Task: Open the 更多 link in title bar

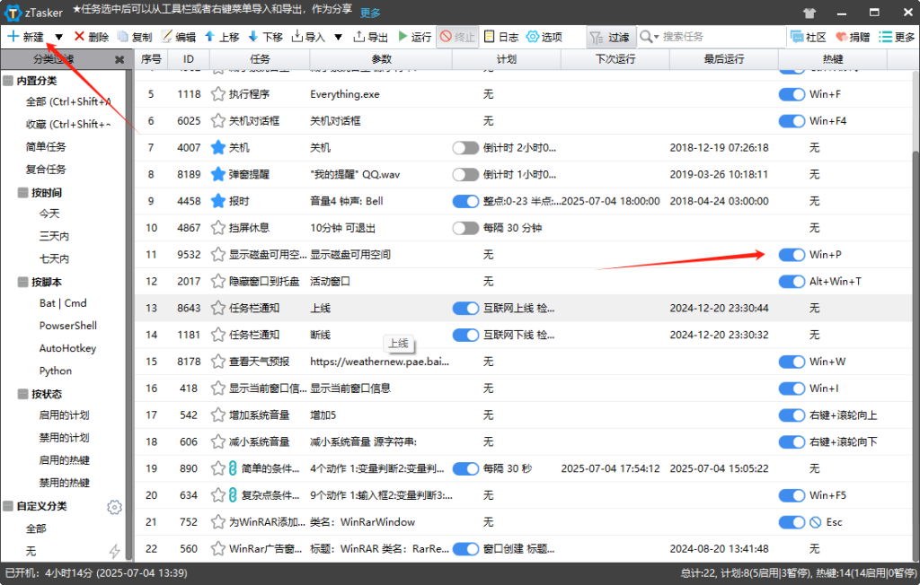Action: click(370, 13)
